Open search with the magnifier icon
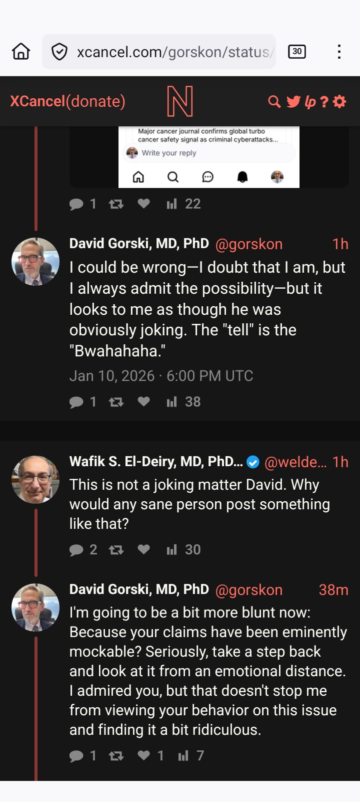The image size is (360, 802). pyautogui.click(x=274, y=102)
